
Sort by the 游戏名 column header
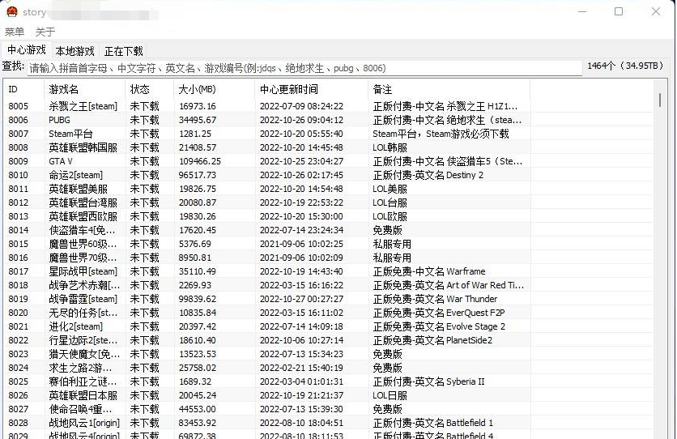coord(84,89)
